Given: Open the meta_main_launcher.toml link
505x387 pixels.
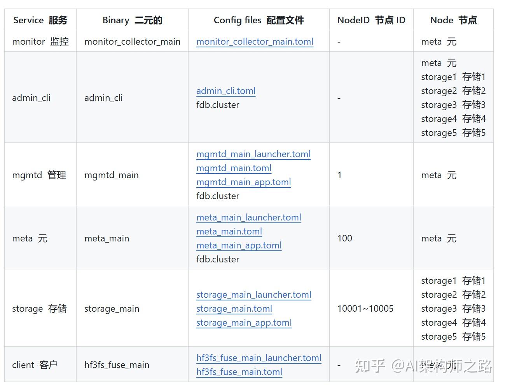Looking at the screenshot, I should (x=248, y=217).
